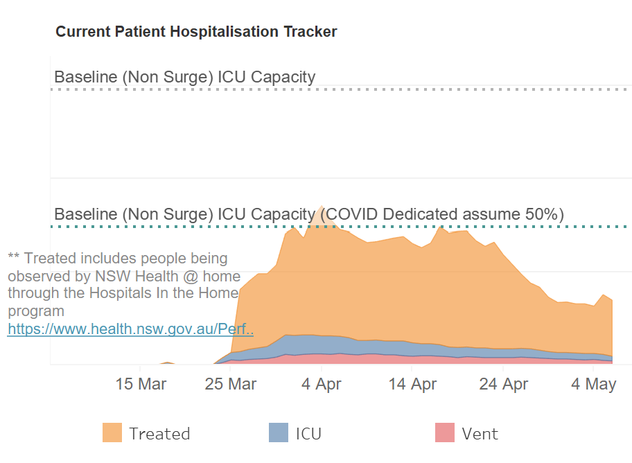Click the Treated includes people footnote text

click(124, 284)
